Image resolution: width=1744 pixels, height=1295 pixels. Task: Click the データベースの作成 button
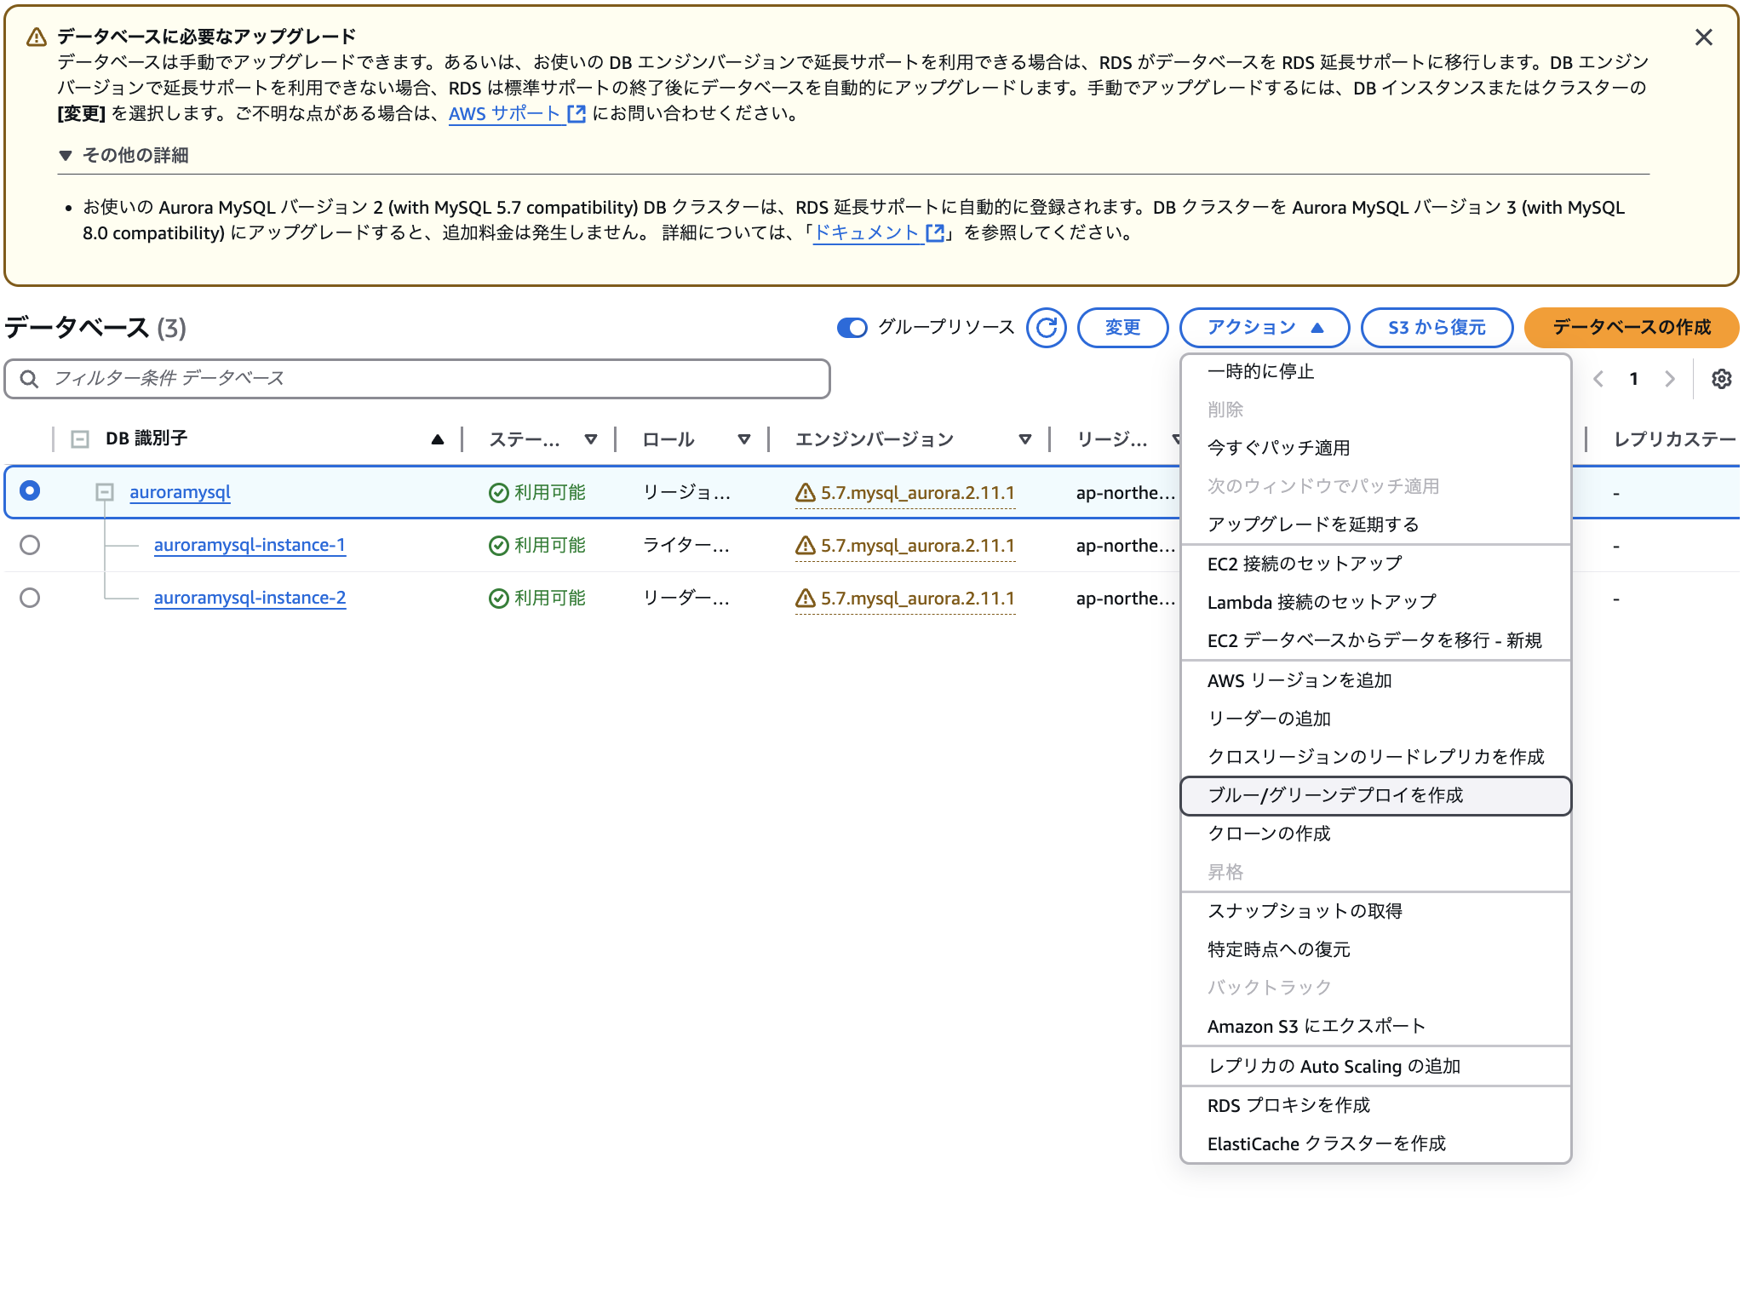click(1631, 328)
